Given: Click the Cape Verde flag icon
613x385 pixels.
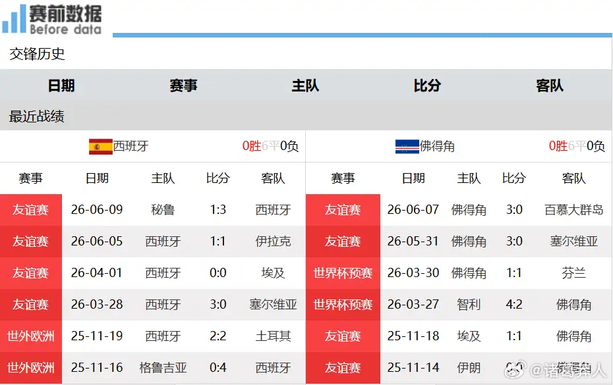Looking at the screenshot, I should (x=407, y=147).
